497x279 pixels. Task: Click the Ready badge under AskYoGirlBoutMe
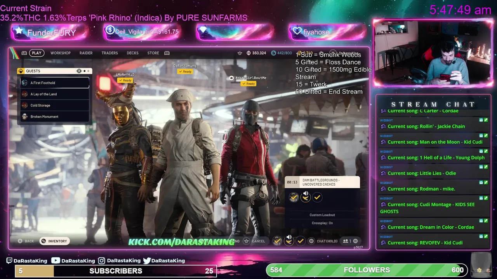[x=248, y=84]
